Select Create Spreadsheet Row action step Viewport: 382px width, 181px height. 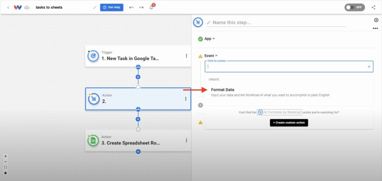tap(138, 140)
